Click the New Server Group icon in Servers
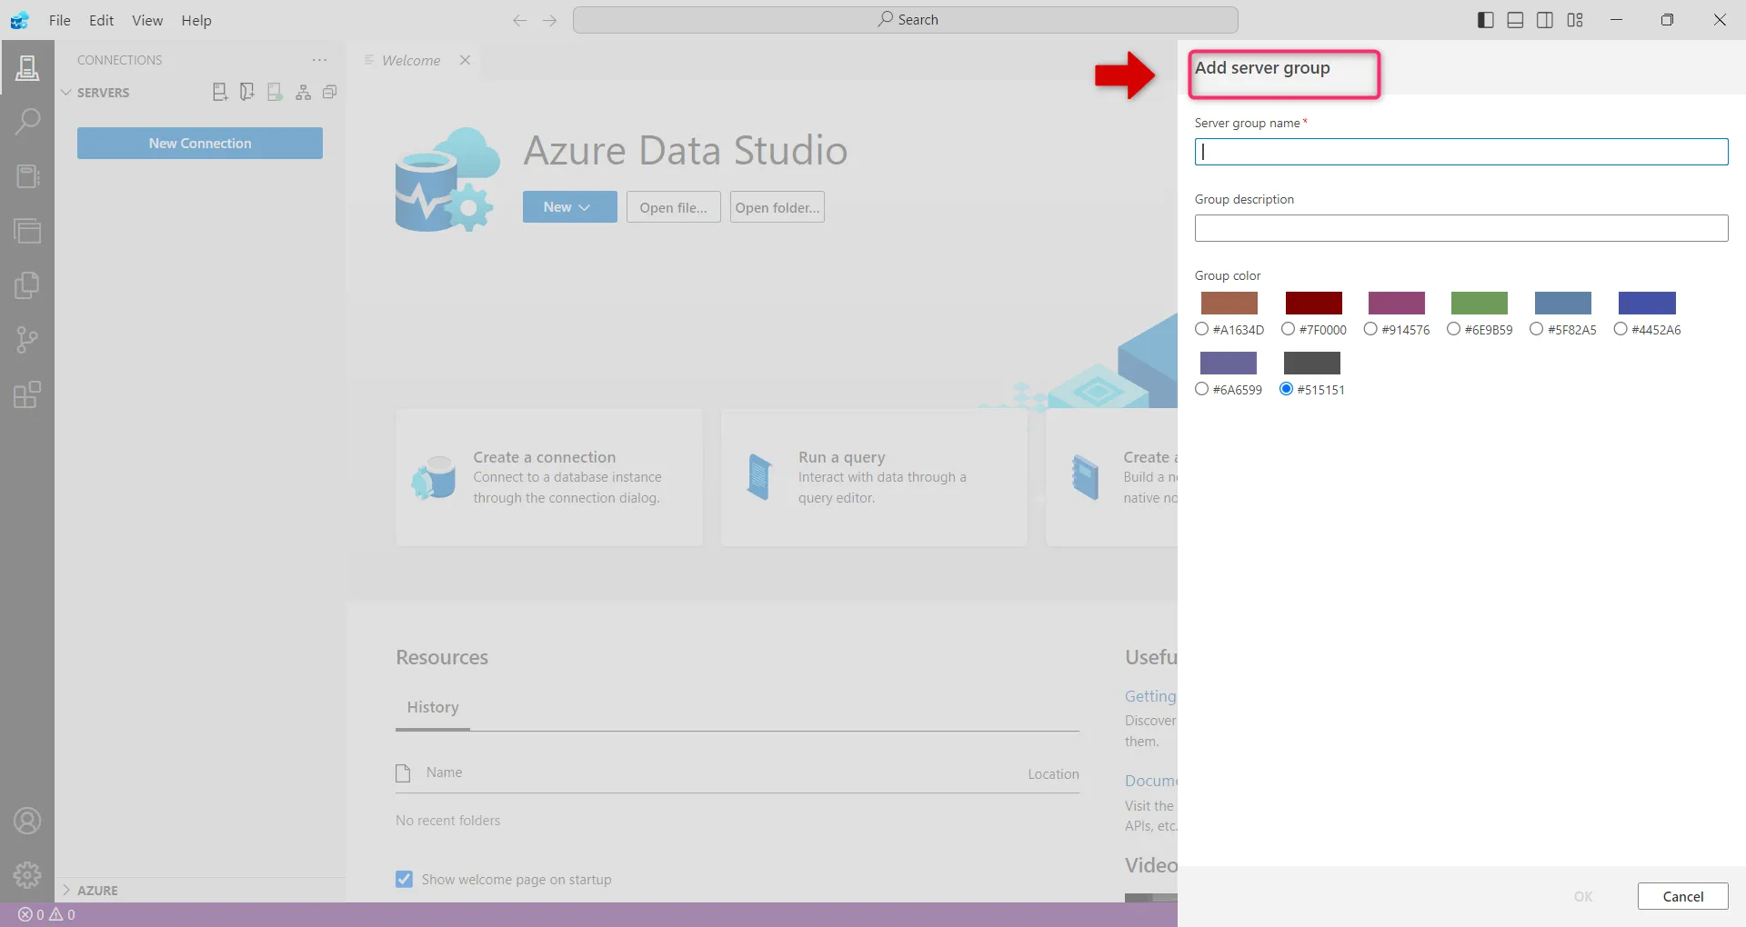The width and height of the screenshot is (1746, 927). (x=246, y=92)
